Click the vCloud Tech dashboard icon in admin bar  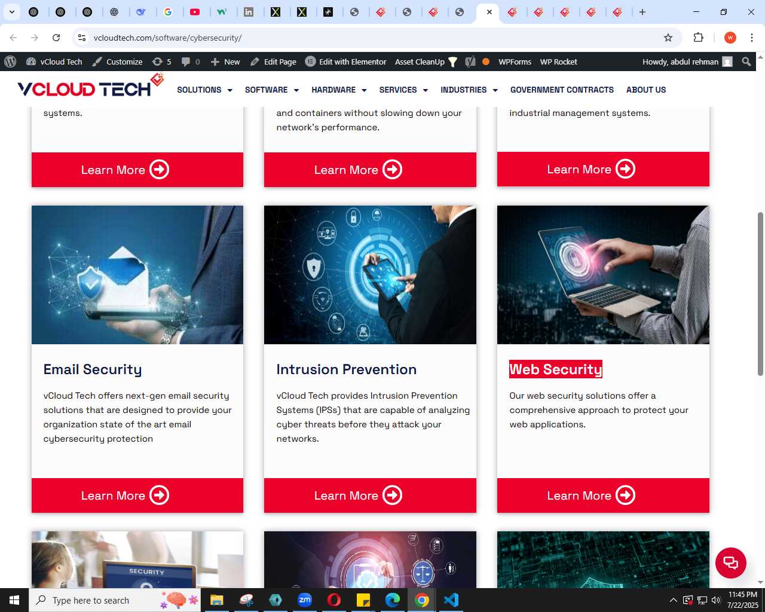tap(31, 62)
